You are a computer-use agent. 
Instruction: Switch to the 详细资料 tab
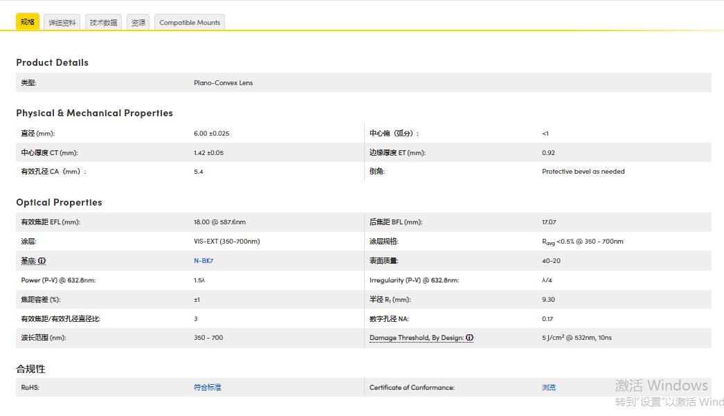coord(62,23)
